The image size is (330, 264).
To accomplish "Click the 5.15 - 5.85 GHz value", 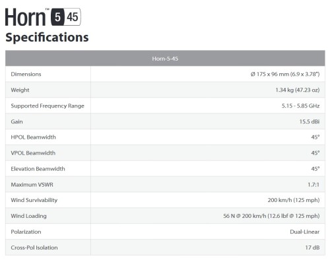I will point(300,106).
